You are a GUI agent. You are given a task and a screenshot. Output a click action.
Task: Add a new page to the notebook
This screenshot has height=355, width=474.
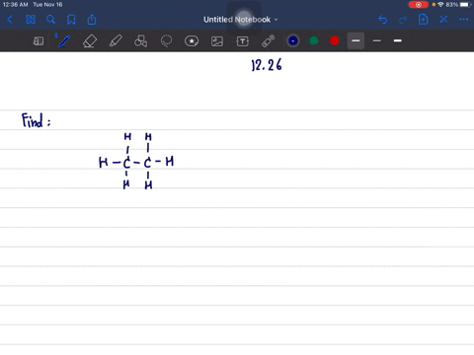(x=423, y=20)
